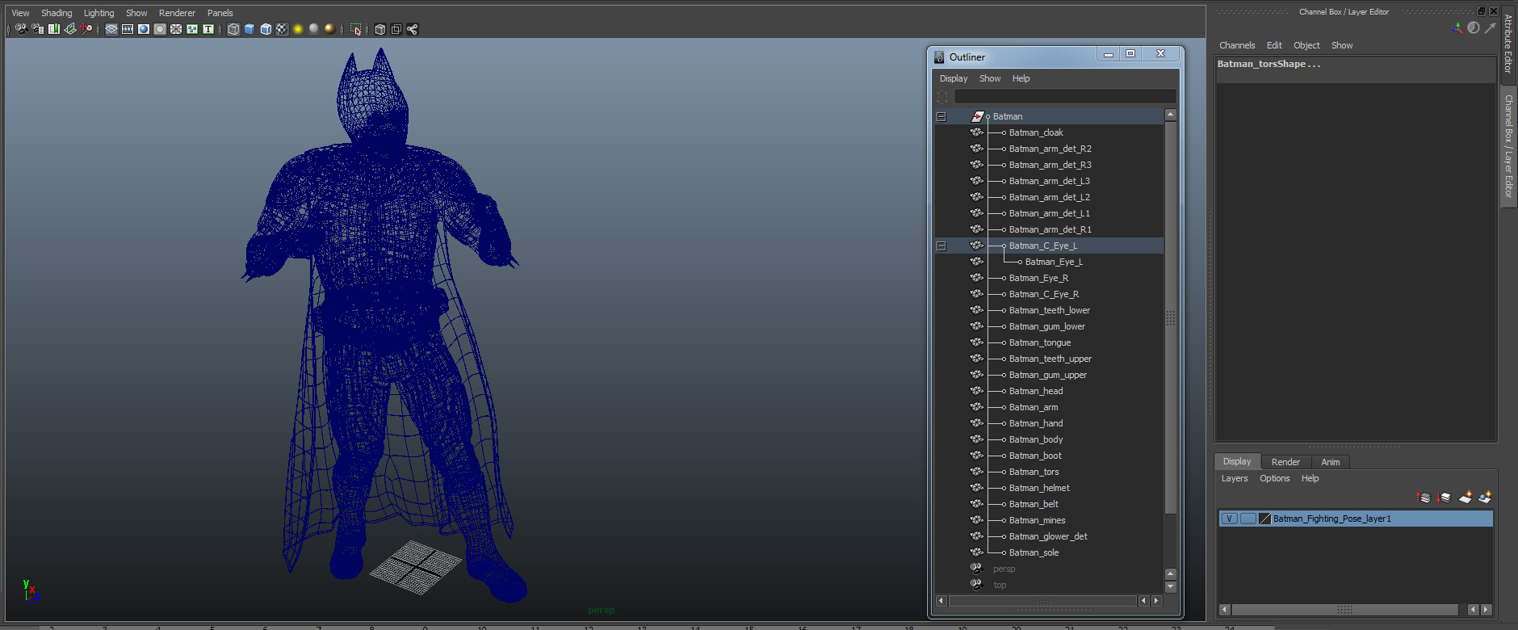Collapse the Batman_C_Eye_L node in Outliner
The image size is (1518, 630).
[941, 246]
